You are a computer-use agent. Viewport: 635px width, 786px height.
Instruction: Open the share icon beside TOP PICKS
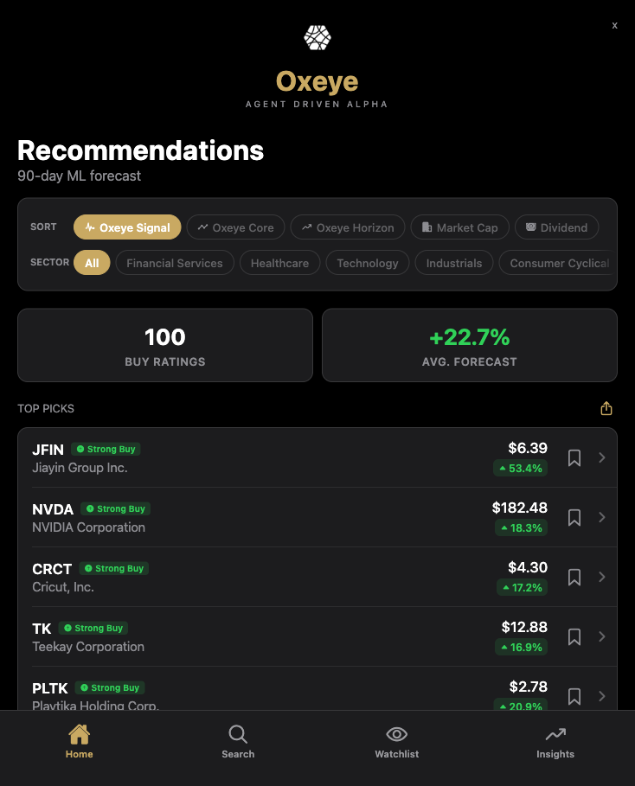click(606, 407)
